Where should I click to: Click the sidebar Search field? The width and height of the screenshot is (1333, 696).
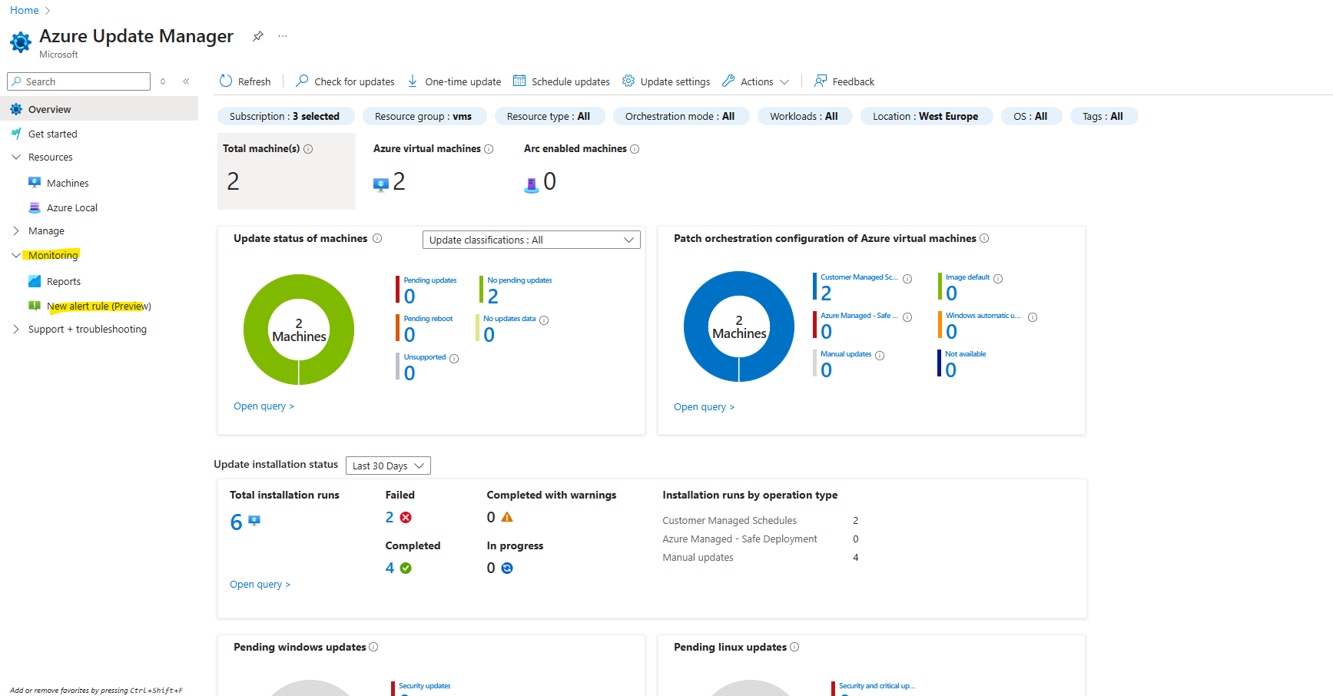point(78,81)
